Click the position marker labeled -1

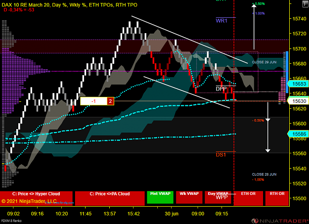coord(94,101)
